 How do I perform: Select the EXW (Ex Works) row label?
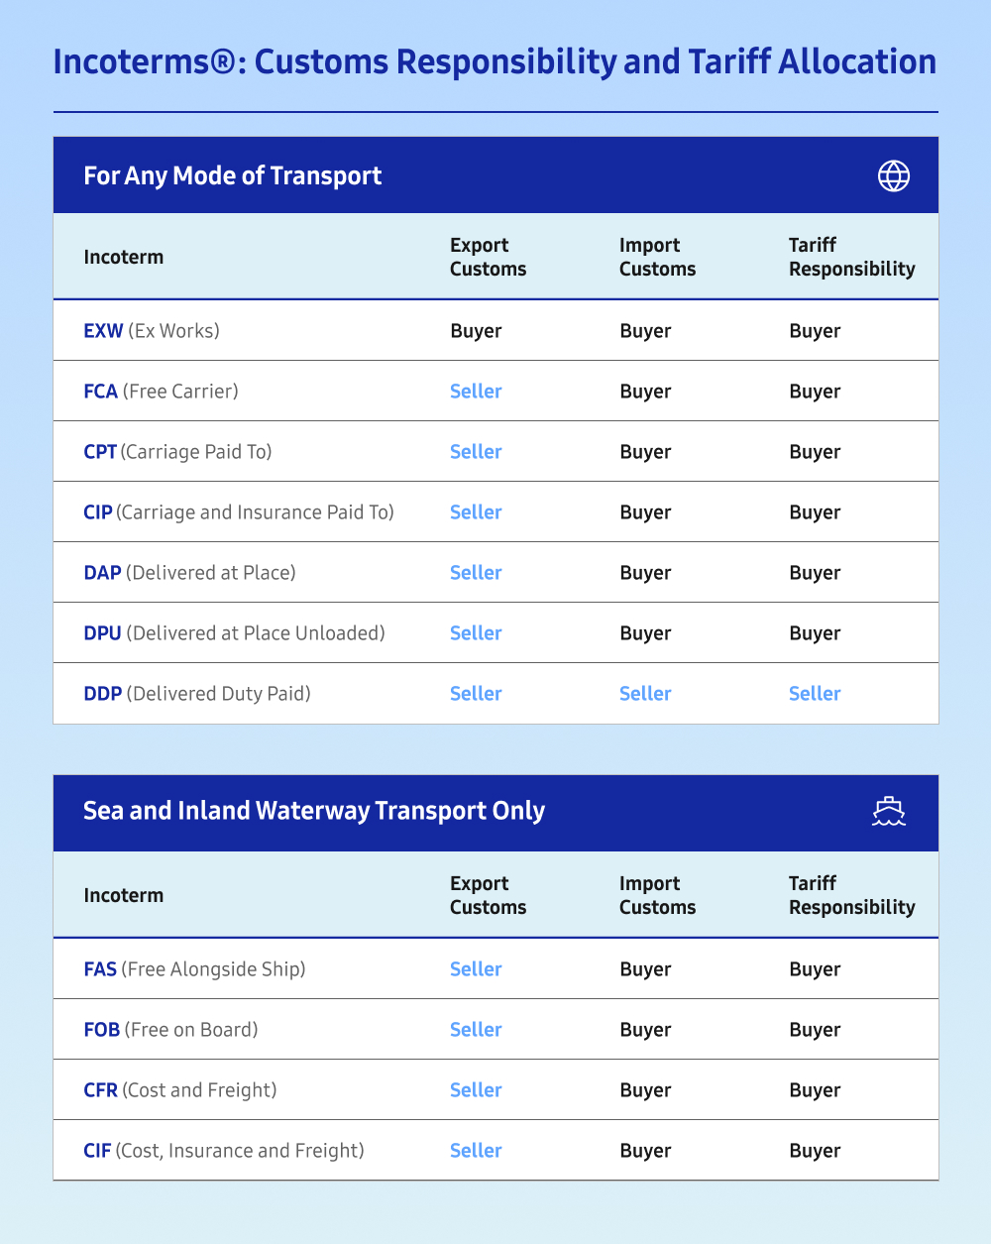[x=152, y=331]
